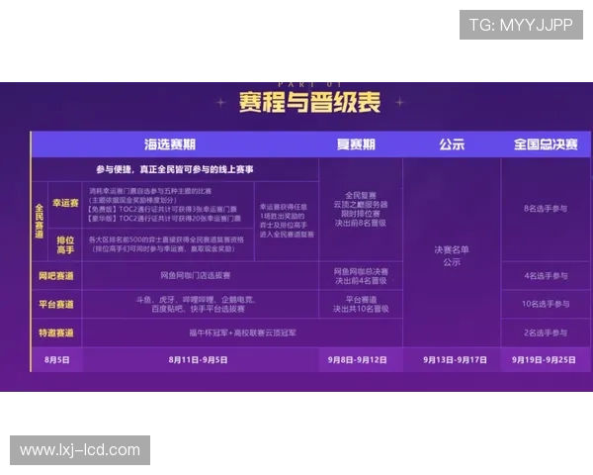The image size is (593, 475).
Task: Select the 特邀赛道 row label
Action: coord(56,332)
